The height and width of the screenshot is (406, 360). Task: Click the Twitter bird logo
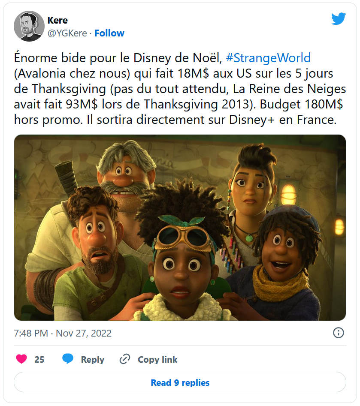339,18
